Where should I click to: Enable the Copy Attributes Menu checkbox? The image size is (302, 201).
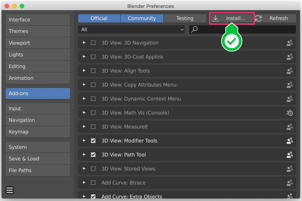point(93,85)
